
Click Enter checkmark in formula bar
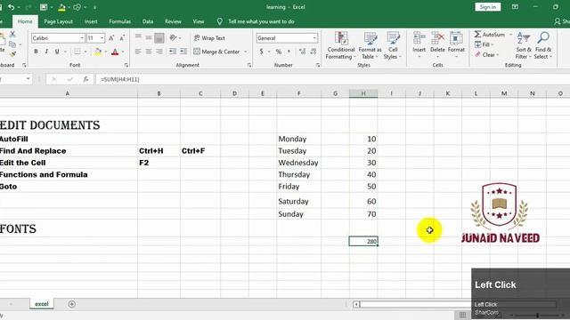[69, 79]
